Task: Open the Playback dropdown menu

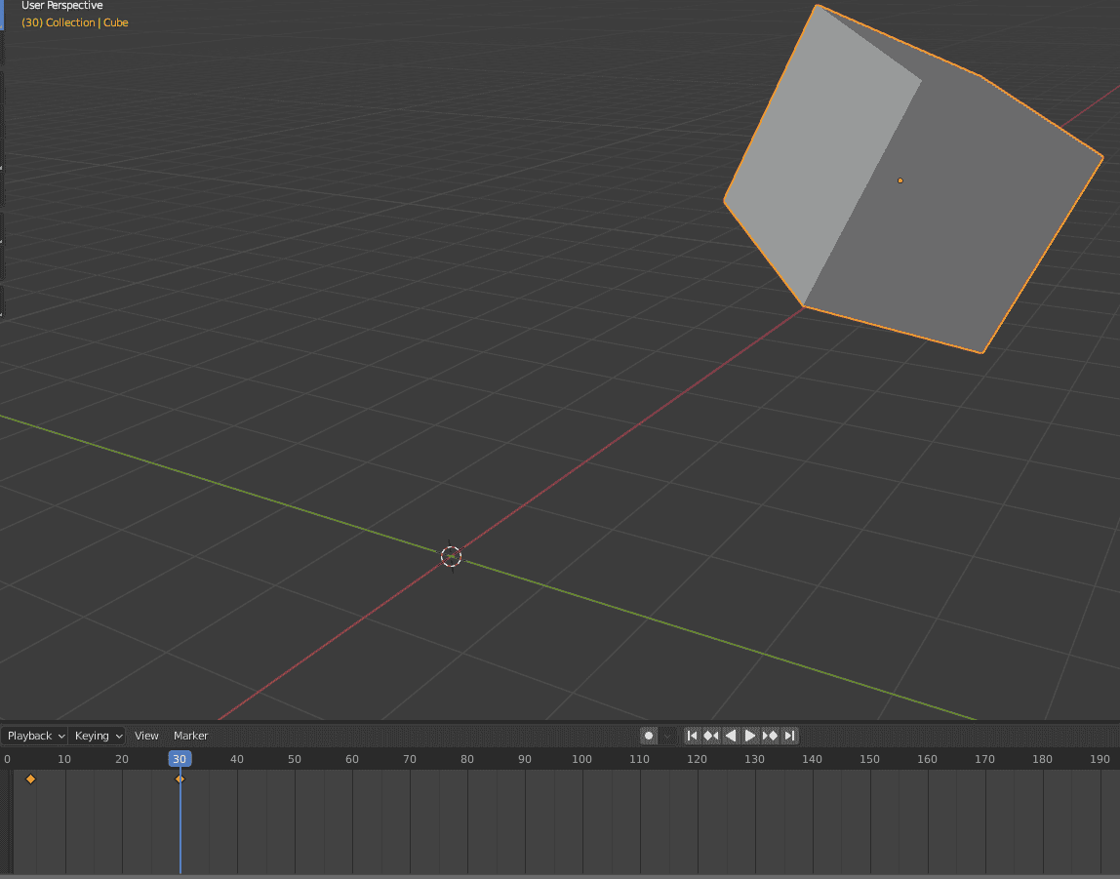Action: click(x=34, y=736)
